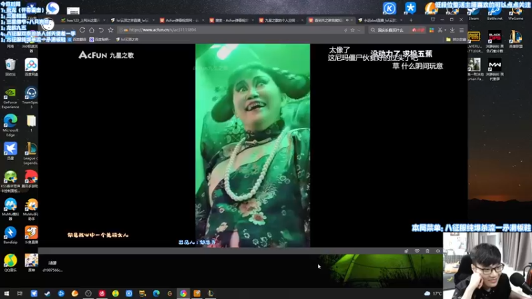Switch to the 搜索 - AcFun tab
532x299 pixels.
pos(231,21)
